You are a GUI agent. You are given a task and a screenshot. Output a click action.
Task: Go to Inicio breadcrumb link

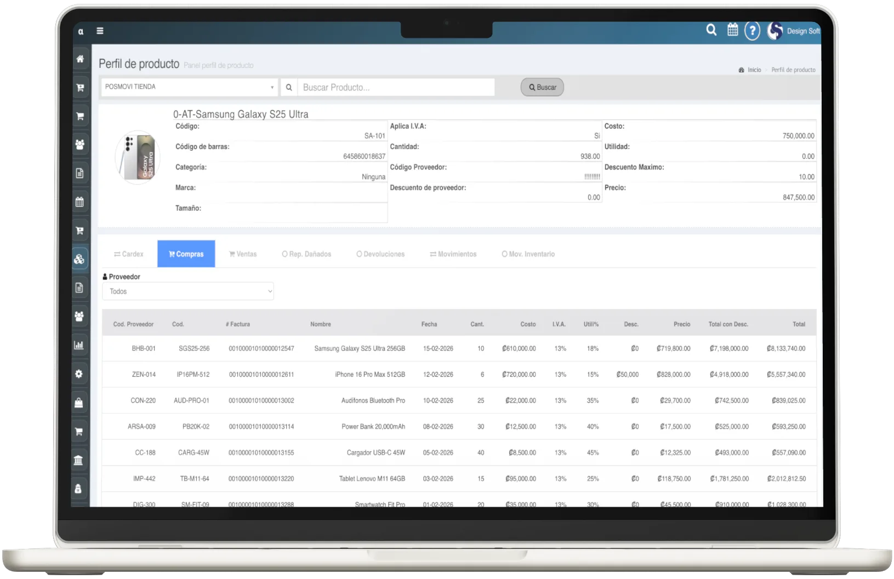coord(754,70)
